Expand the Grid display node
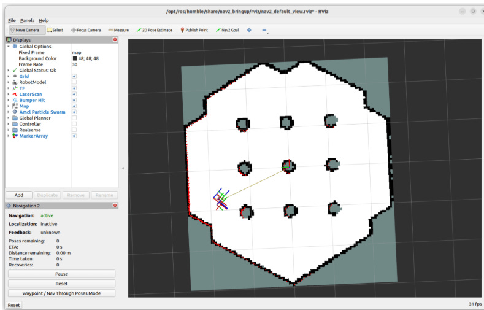 [x=9, y=76]
